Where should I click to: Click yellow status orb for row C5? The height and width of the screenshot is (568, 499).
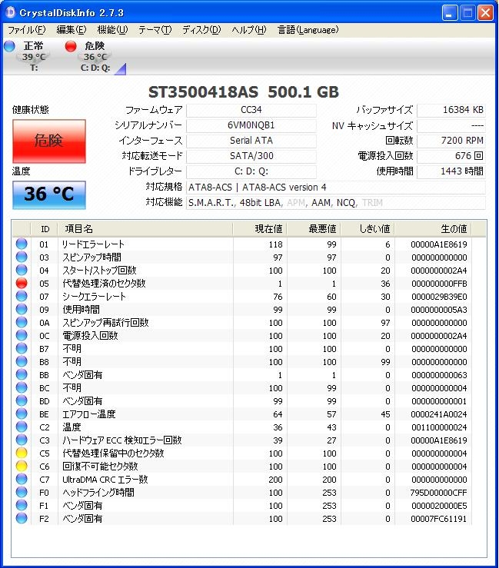pyautogui.click(x=22, y=453)
